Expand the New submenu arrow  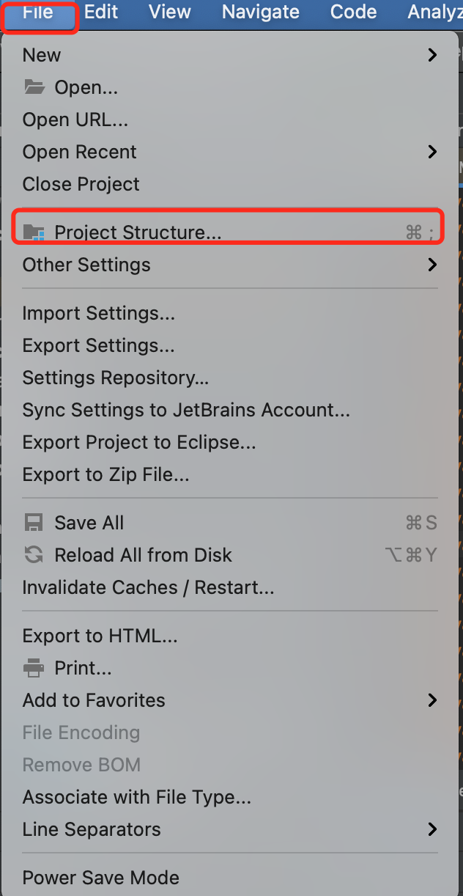pos(432,55)
